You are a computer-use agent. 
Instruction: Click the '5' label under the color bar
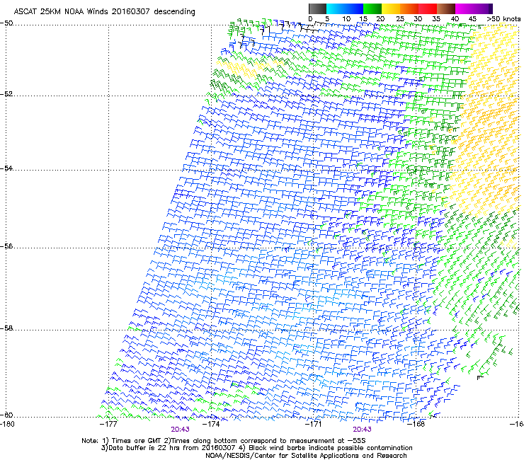click(x=327, y=19)
